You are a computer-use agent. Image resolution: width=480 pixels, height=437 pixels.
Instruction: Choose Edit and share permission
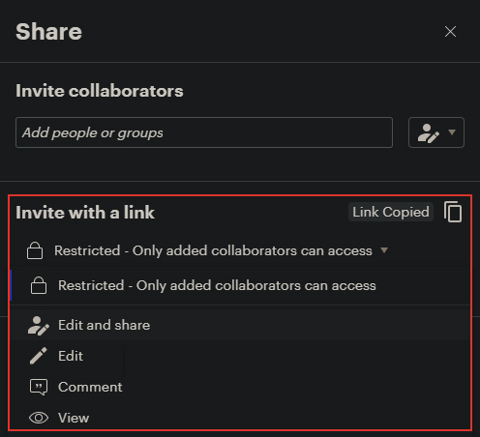click(x=240, y=325)
